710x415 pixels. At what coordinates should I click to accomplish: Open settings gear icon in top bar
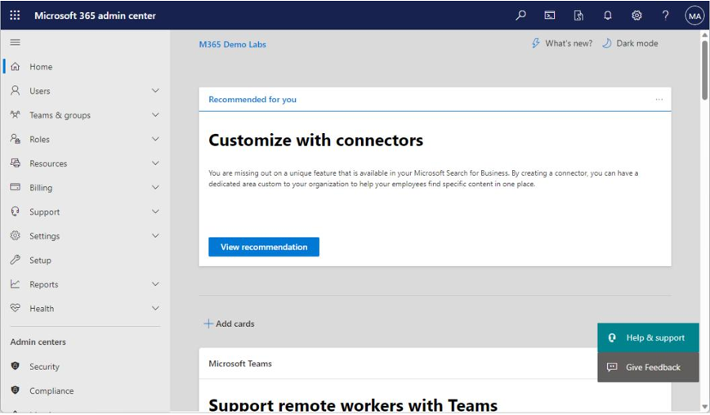point(636,16)
